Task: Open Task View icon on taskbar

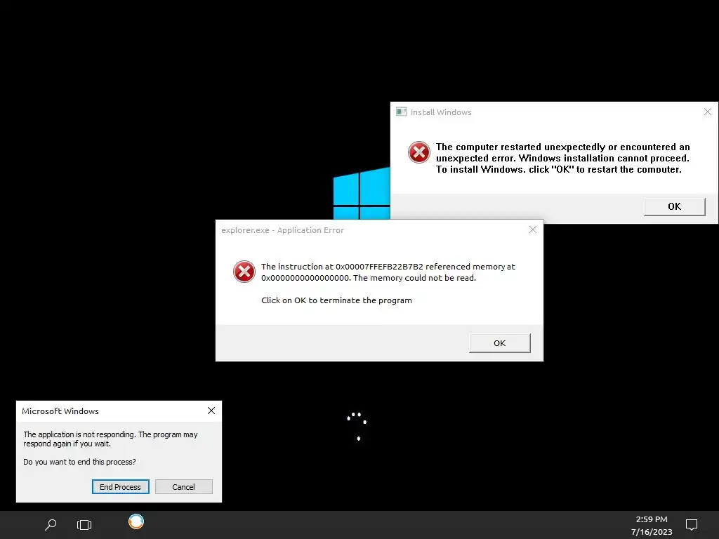Action: pos(84,524)
